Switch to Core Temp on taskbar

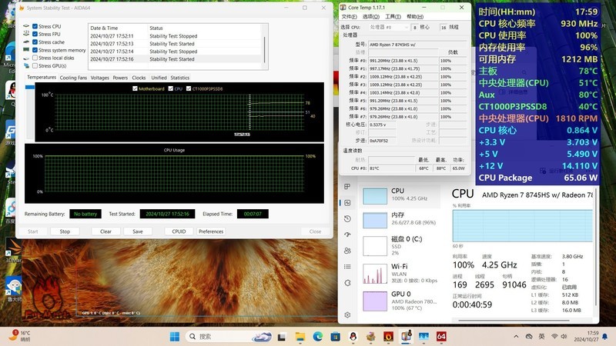tap(406, 336)
